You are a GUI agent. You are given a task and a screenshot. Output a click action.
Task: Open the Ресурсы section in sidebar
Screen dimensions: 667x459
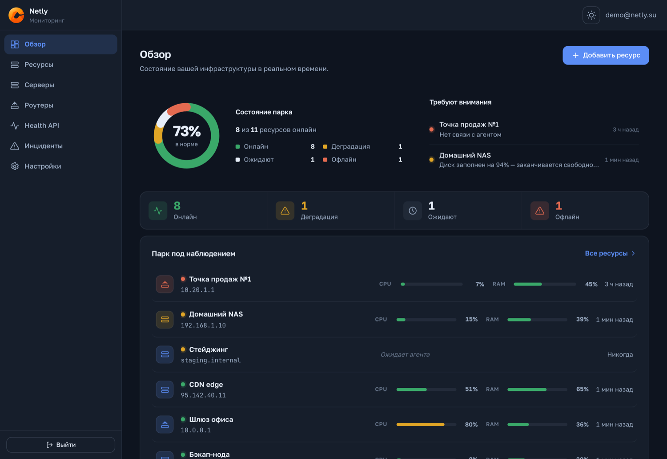point(61,65)
